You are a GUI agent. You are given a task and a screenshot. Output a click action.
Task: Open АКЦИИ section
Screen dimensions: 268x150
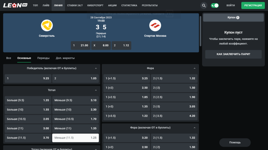[x=112, y=5]
